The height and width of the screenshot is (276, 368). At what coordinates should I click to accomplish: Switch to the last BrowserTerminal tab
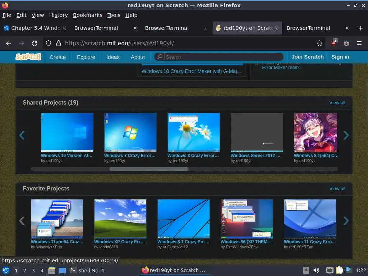[x=317, y=28]
